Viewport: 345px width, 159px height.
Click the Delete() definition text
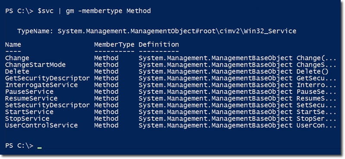(313, 72)
